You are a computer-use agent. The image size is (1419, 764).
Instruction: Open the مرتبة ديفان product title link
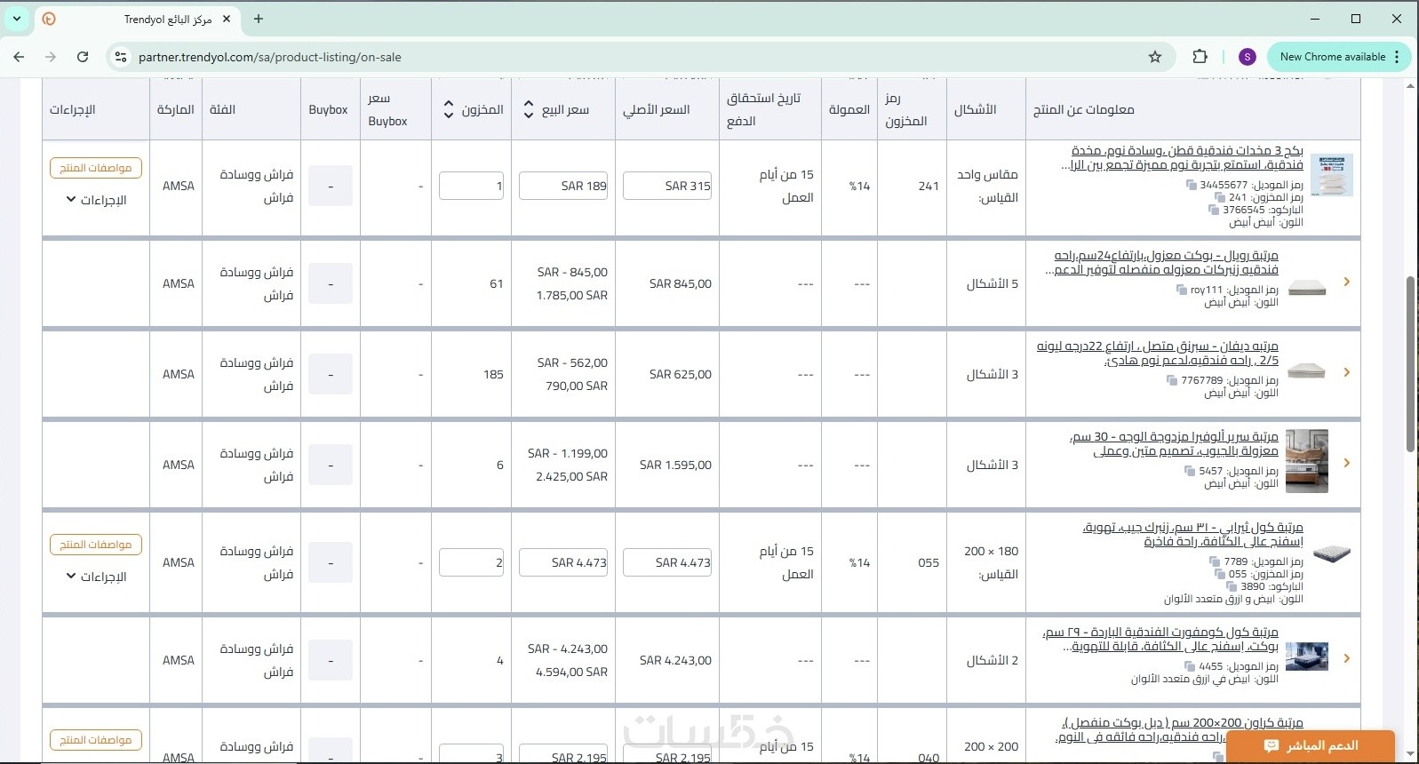1158,353
